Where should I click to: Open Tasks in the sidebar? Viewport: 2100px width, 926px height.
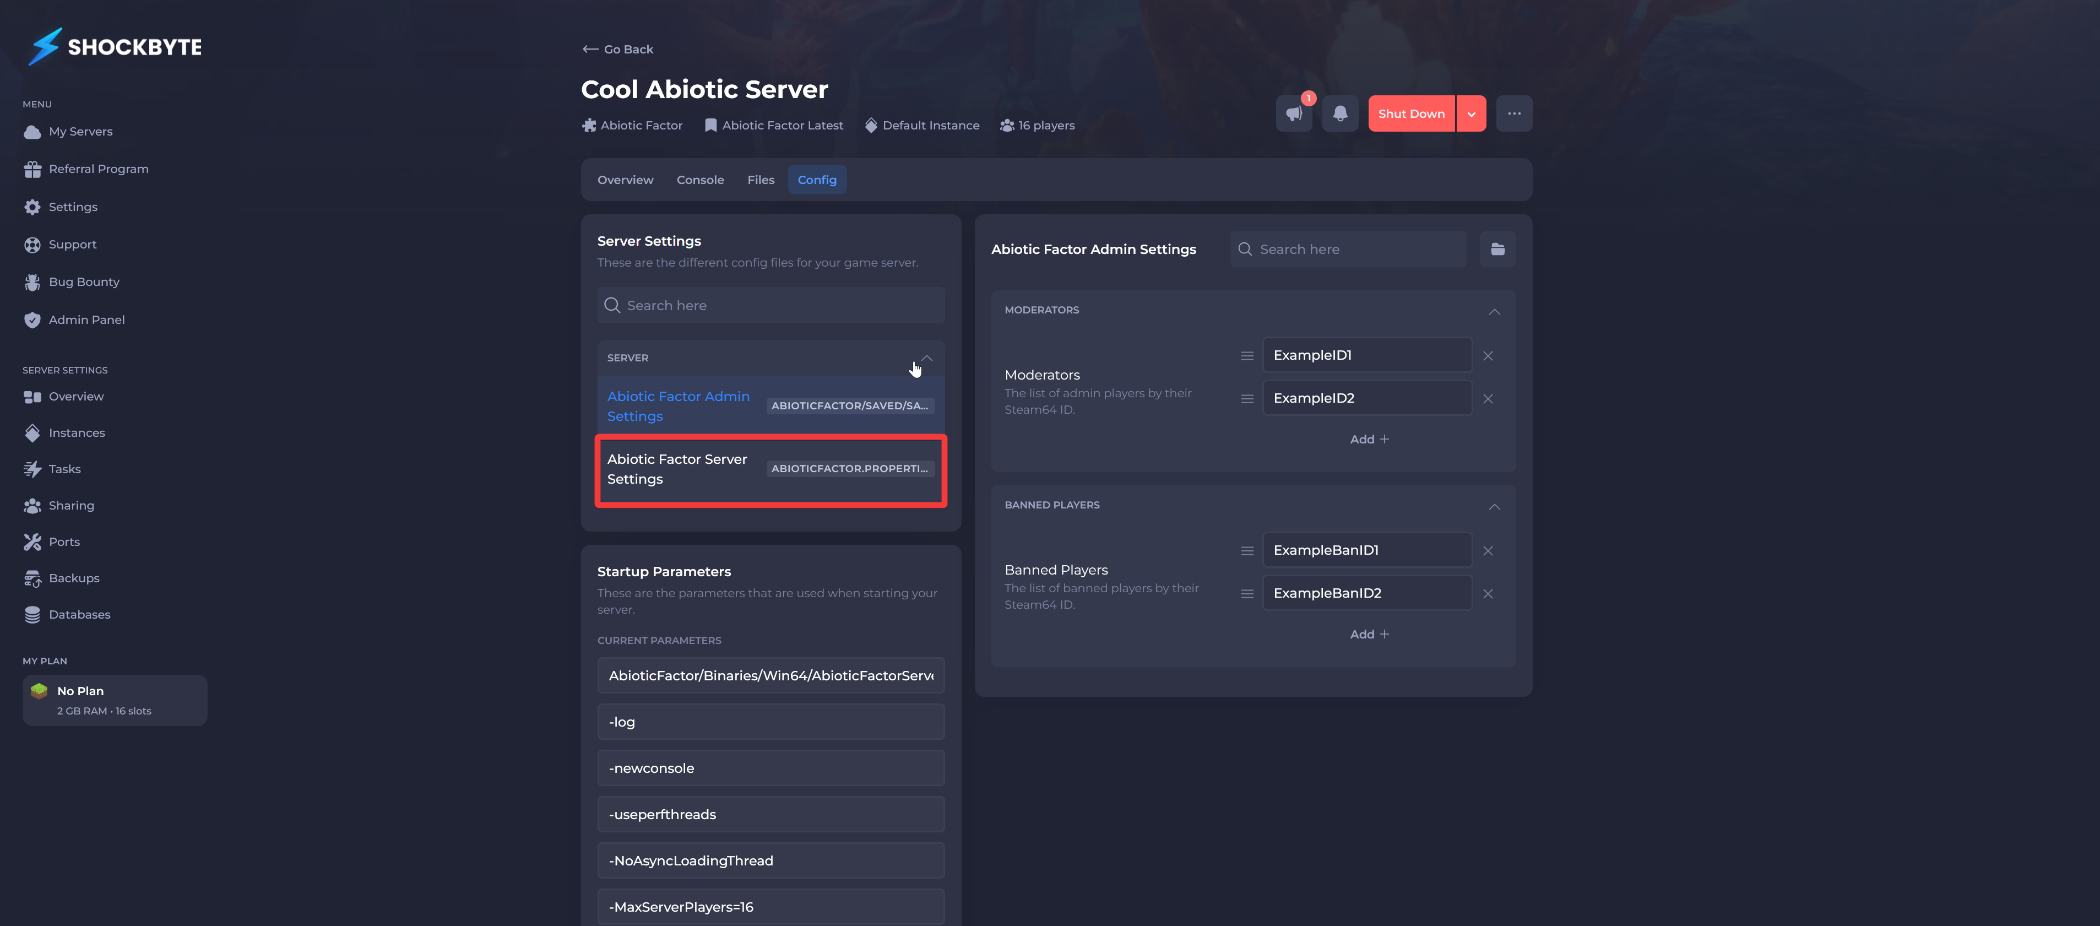coord(52,469)
